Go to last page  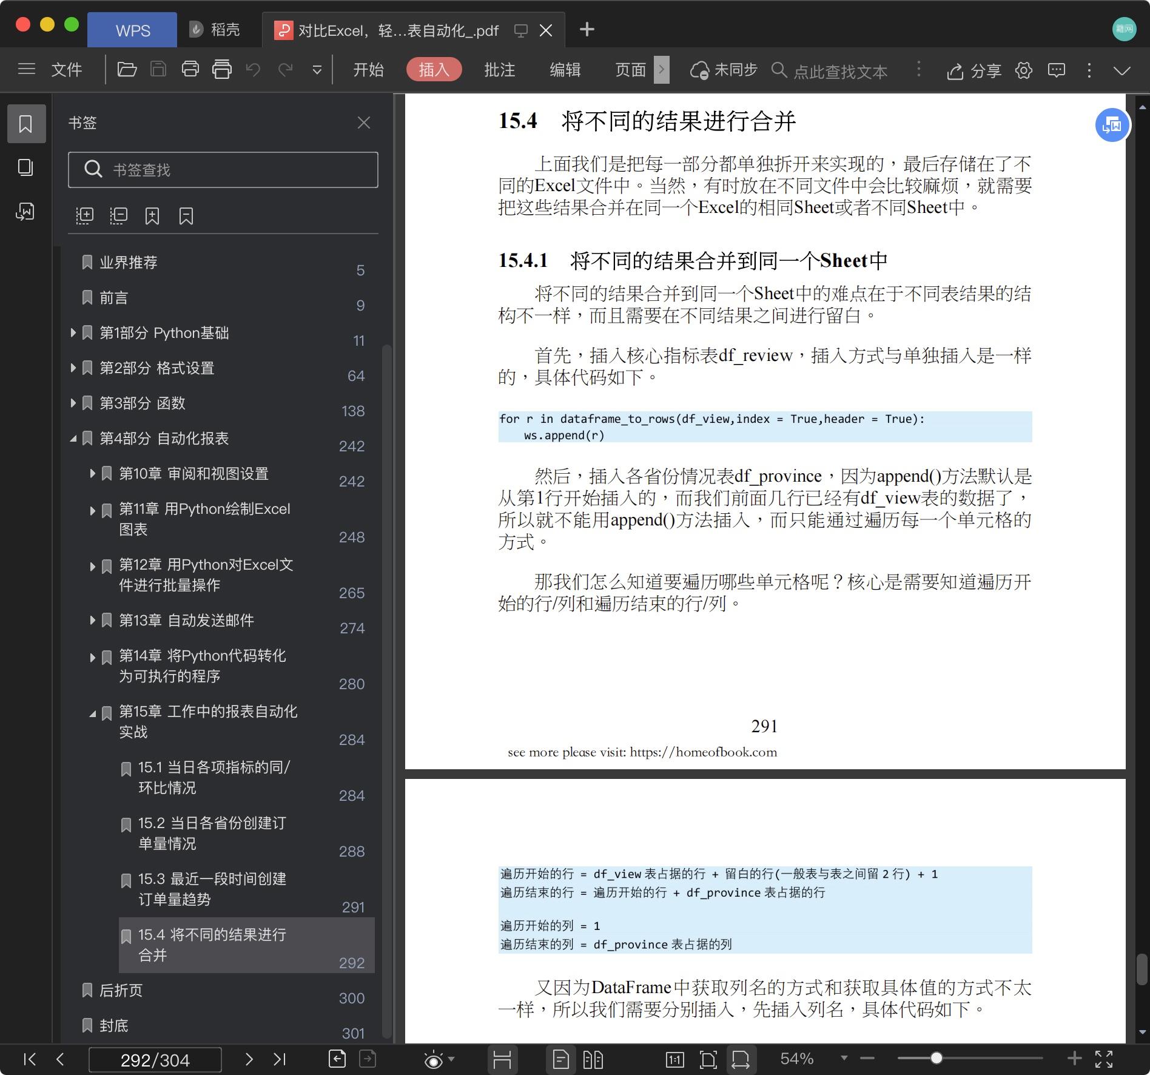(279, 1059)
